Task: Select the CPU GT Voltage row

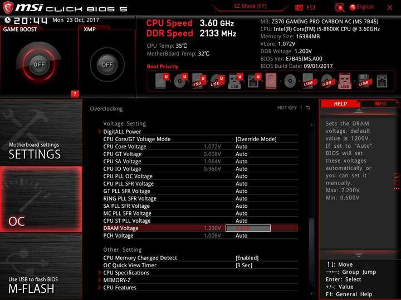Action: (200, 154)
